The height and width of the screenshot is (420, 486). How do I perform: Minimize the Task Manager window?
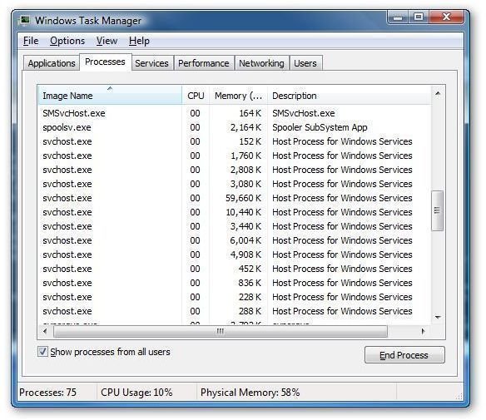398,17
